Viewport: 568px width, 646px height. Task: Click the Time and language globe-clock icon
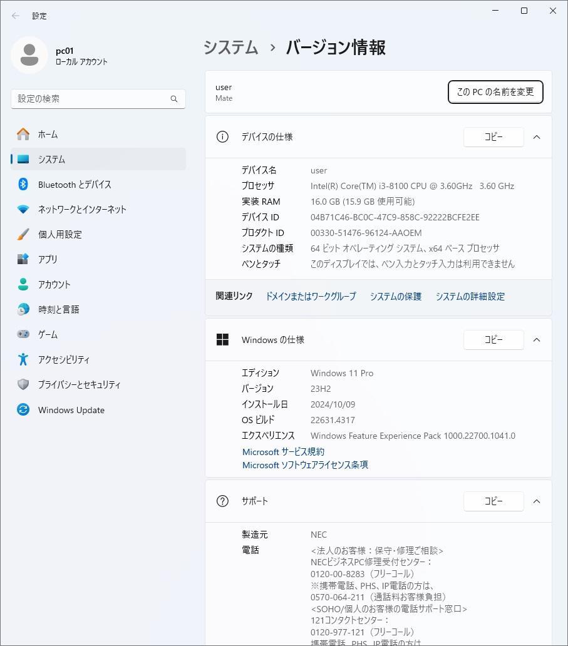click(x=23, y=309)
